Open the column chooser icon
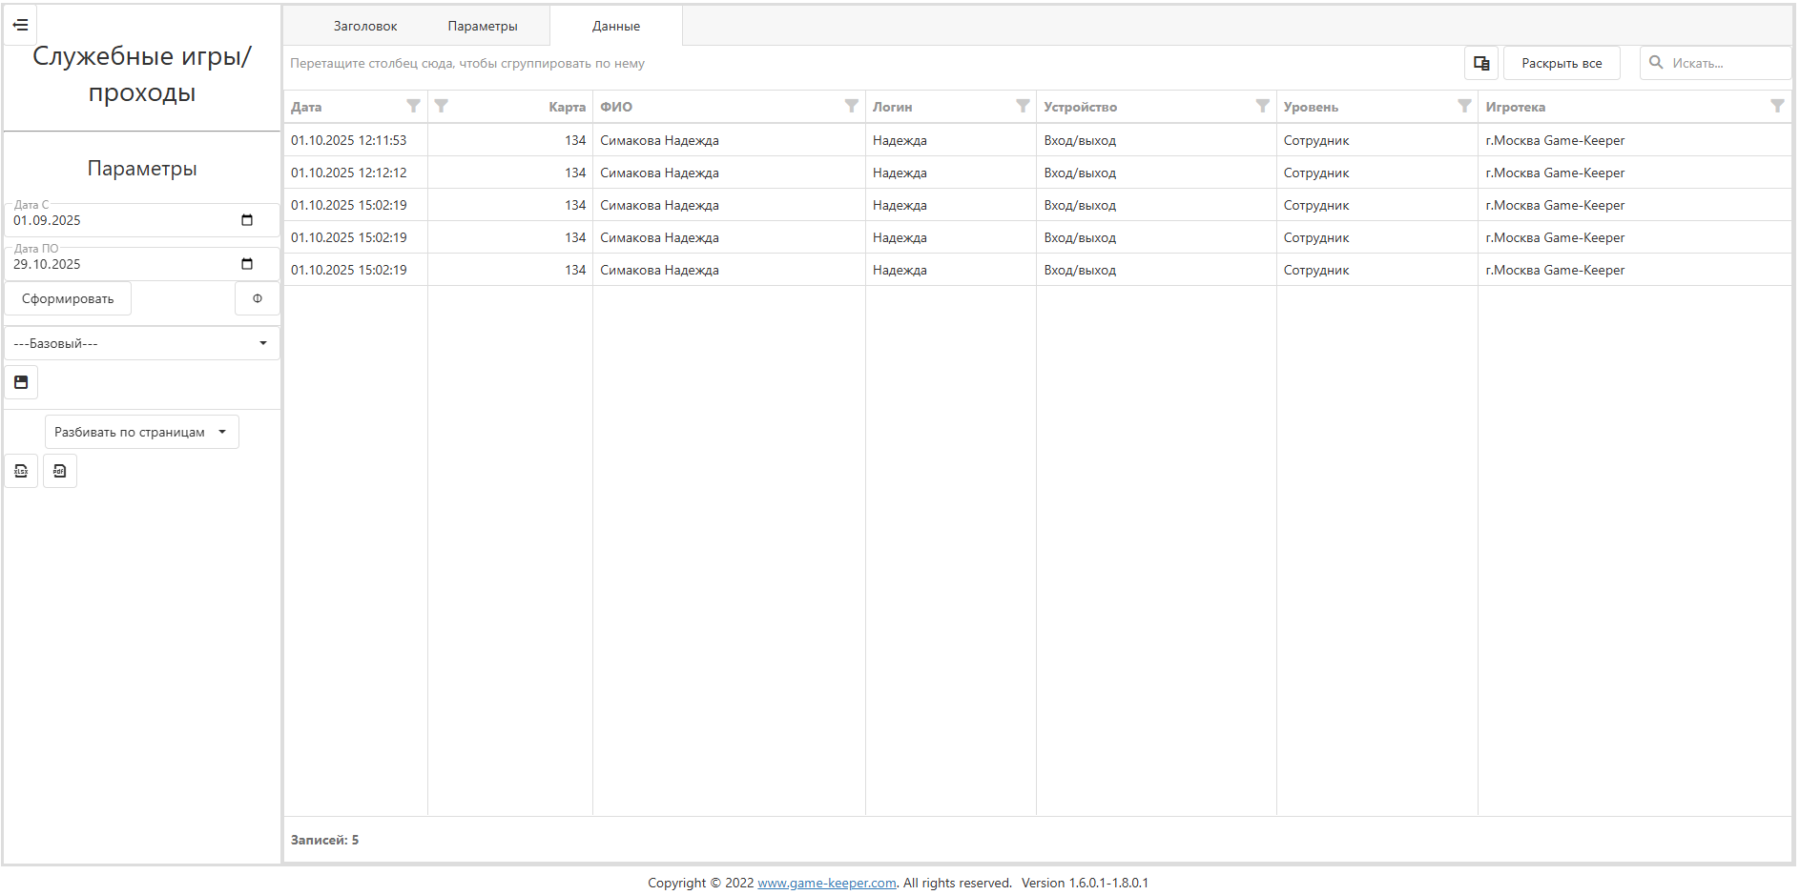 pyautogui.click(x=1481, y=63)
